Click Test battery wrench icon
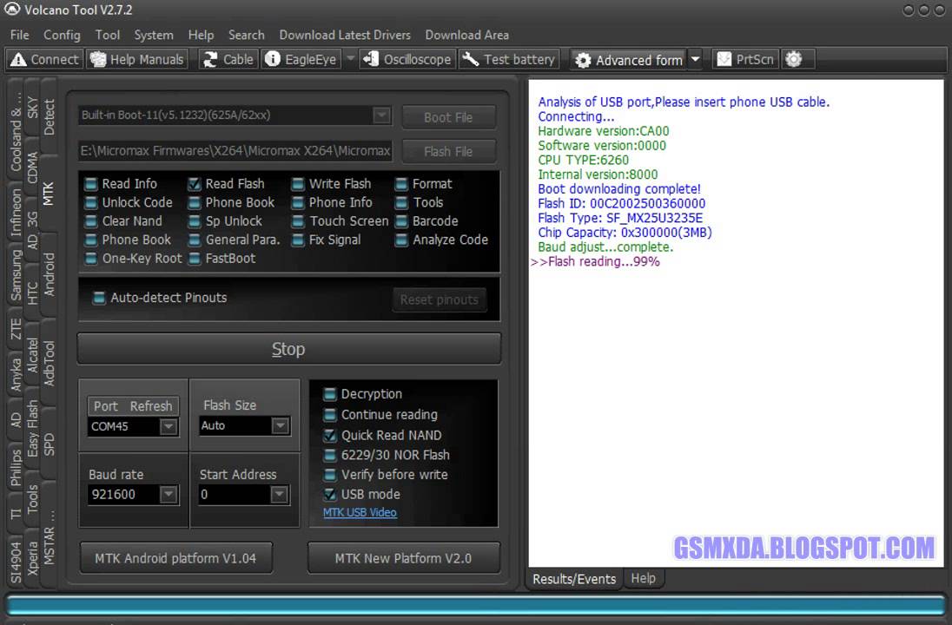The height and width of the screenshot is (625, 952). click(471, 60)
